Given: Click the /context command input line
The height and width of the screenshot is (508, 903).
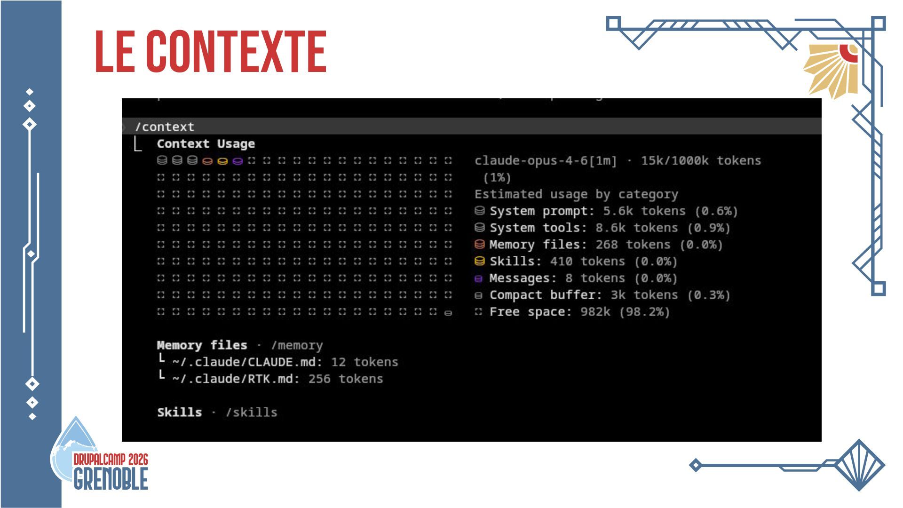Looking at the screenshot, I should point(165,127).
